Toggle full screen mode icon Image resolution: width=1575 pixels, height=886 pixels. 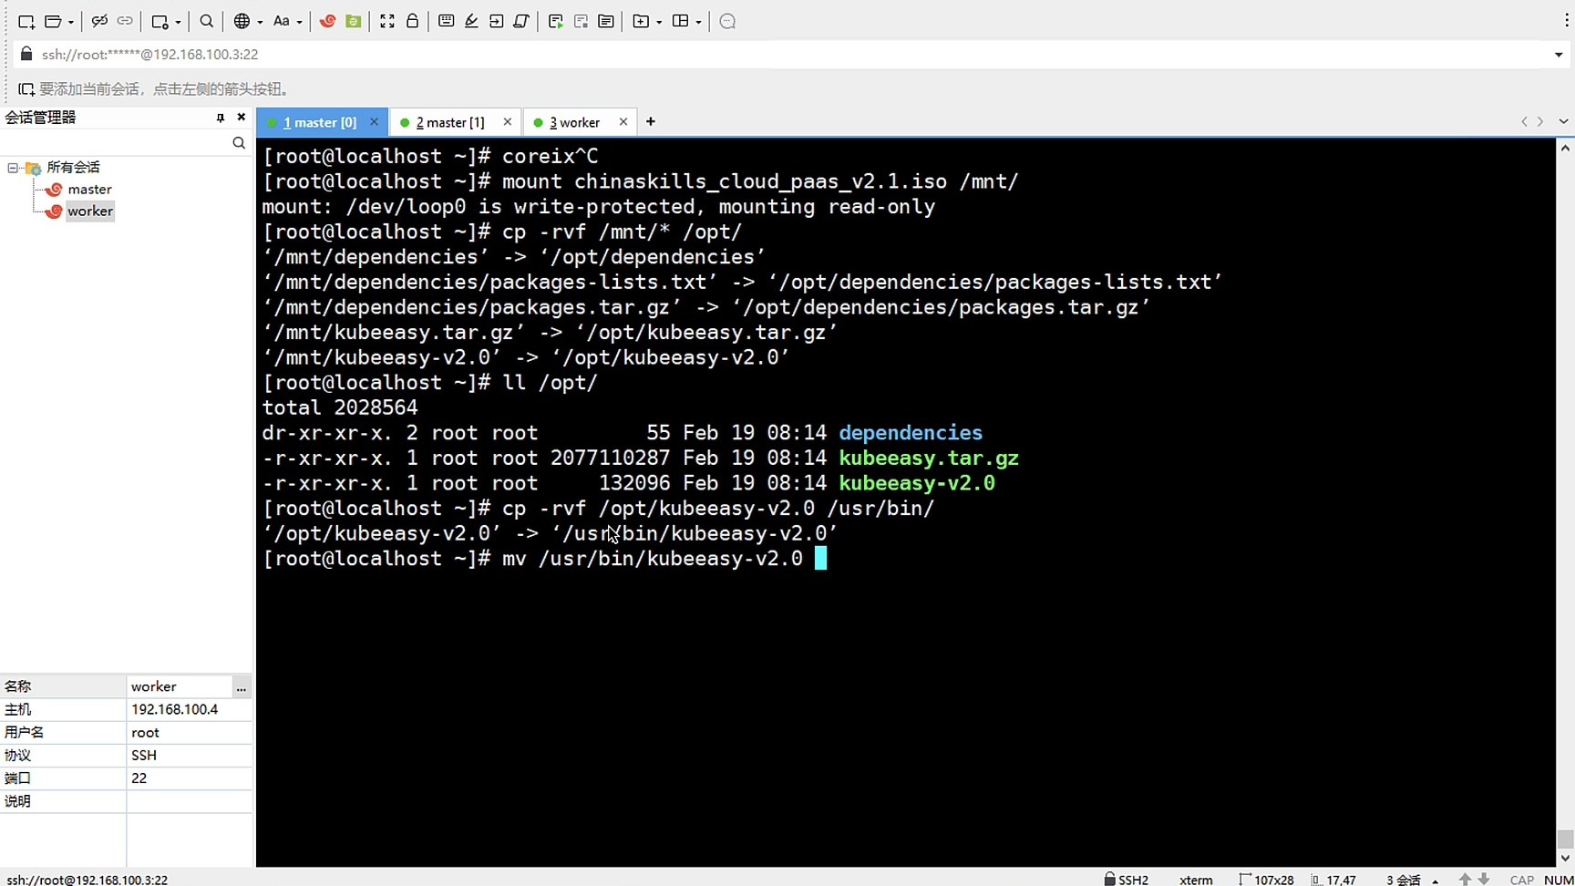tap(387, 21)
